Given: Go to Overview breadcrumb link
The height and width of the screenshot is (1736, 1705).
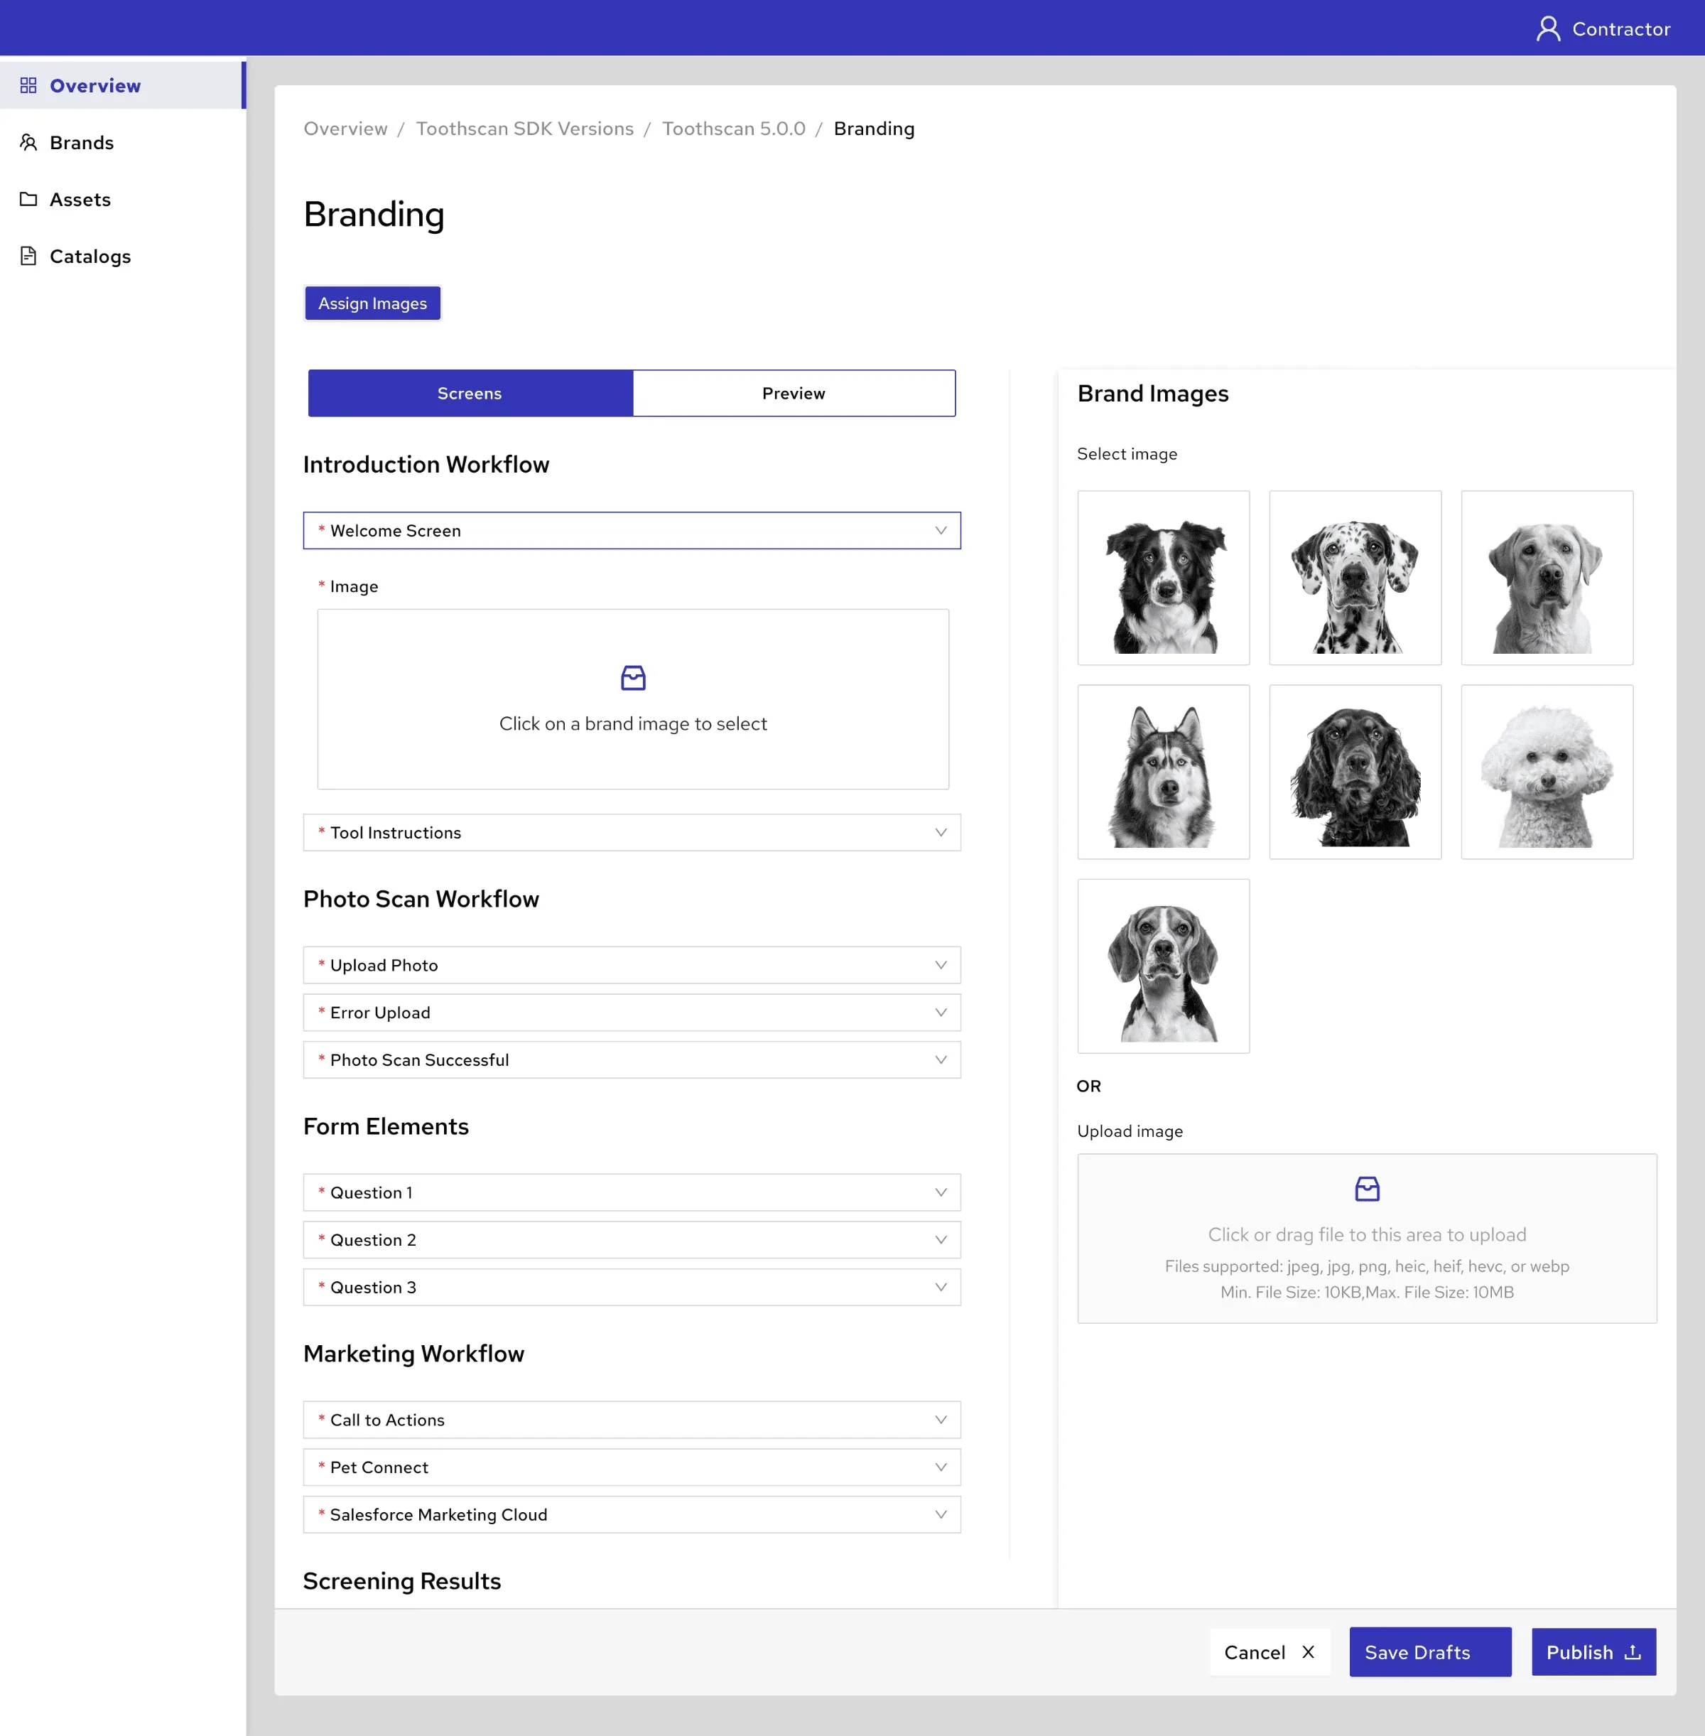Looking at the screenshot, I should pos(346,129).
